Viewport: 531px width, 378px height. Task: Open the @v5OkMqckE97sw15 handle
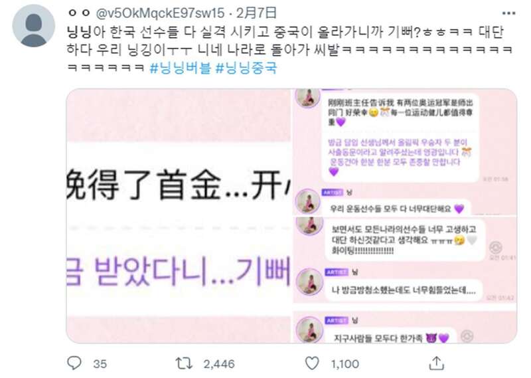(160, 13)
